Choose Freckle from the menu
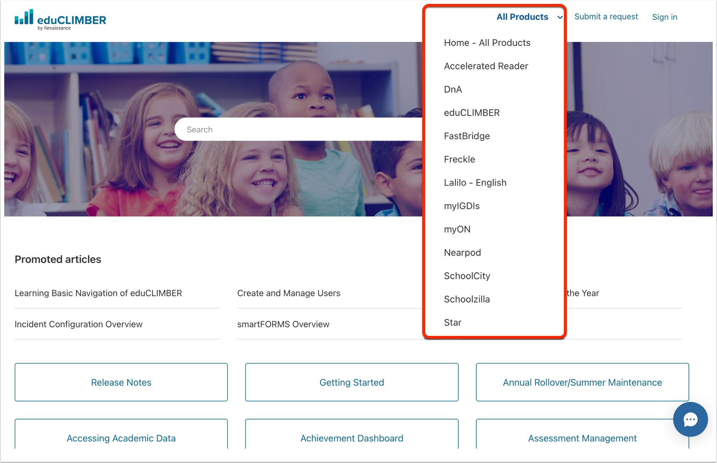 pos(459,160)
